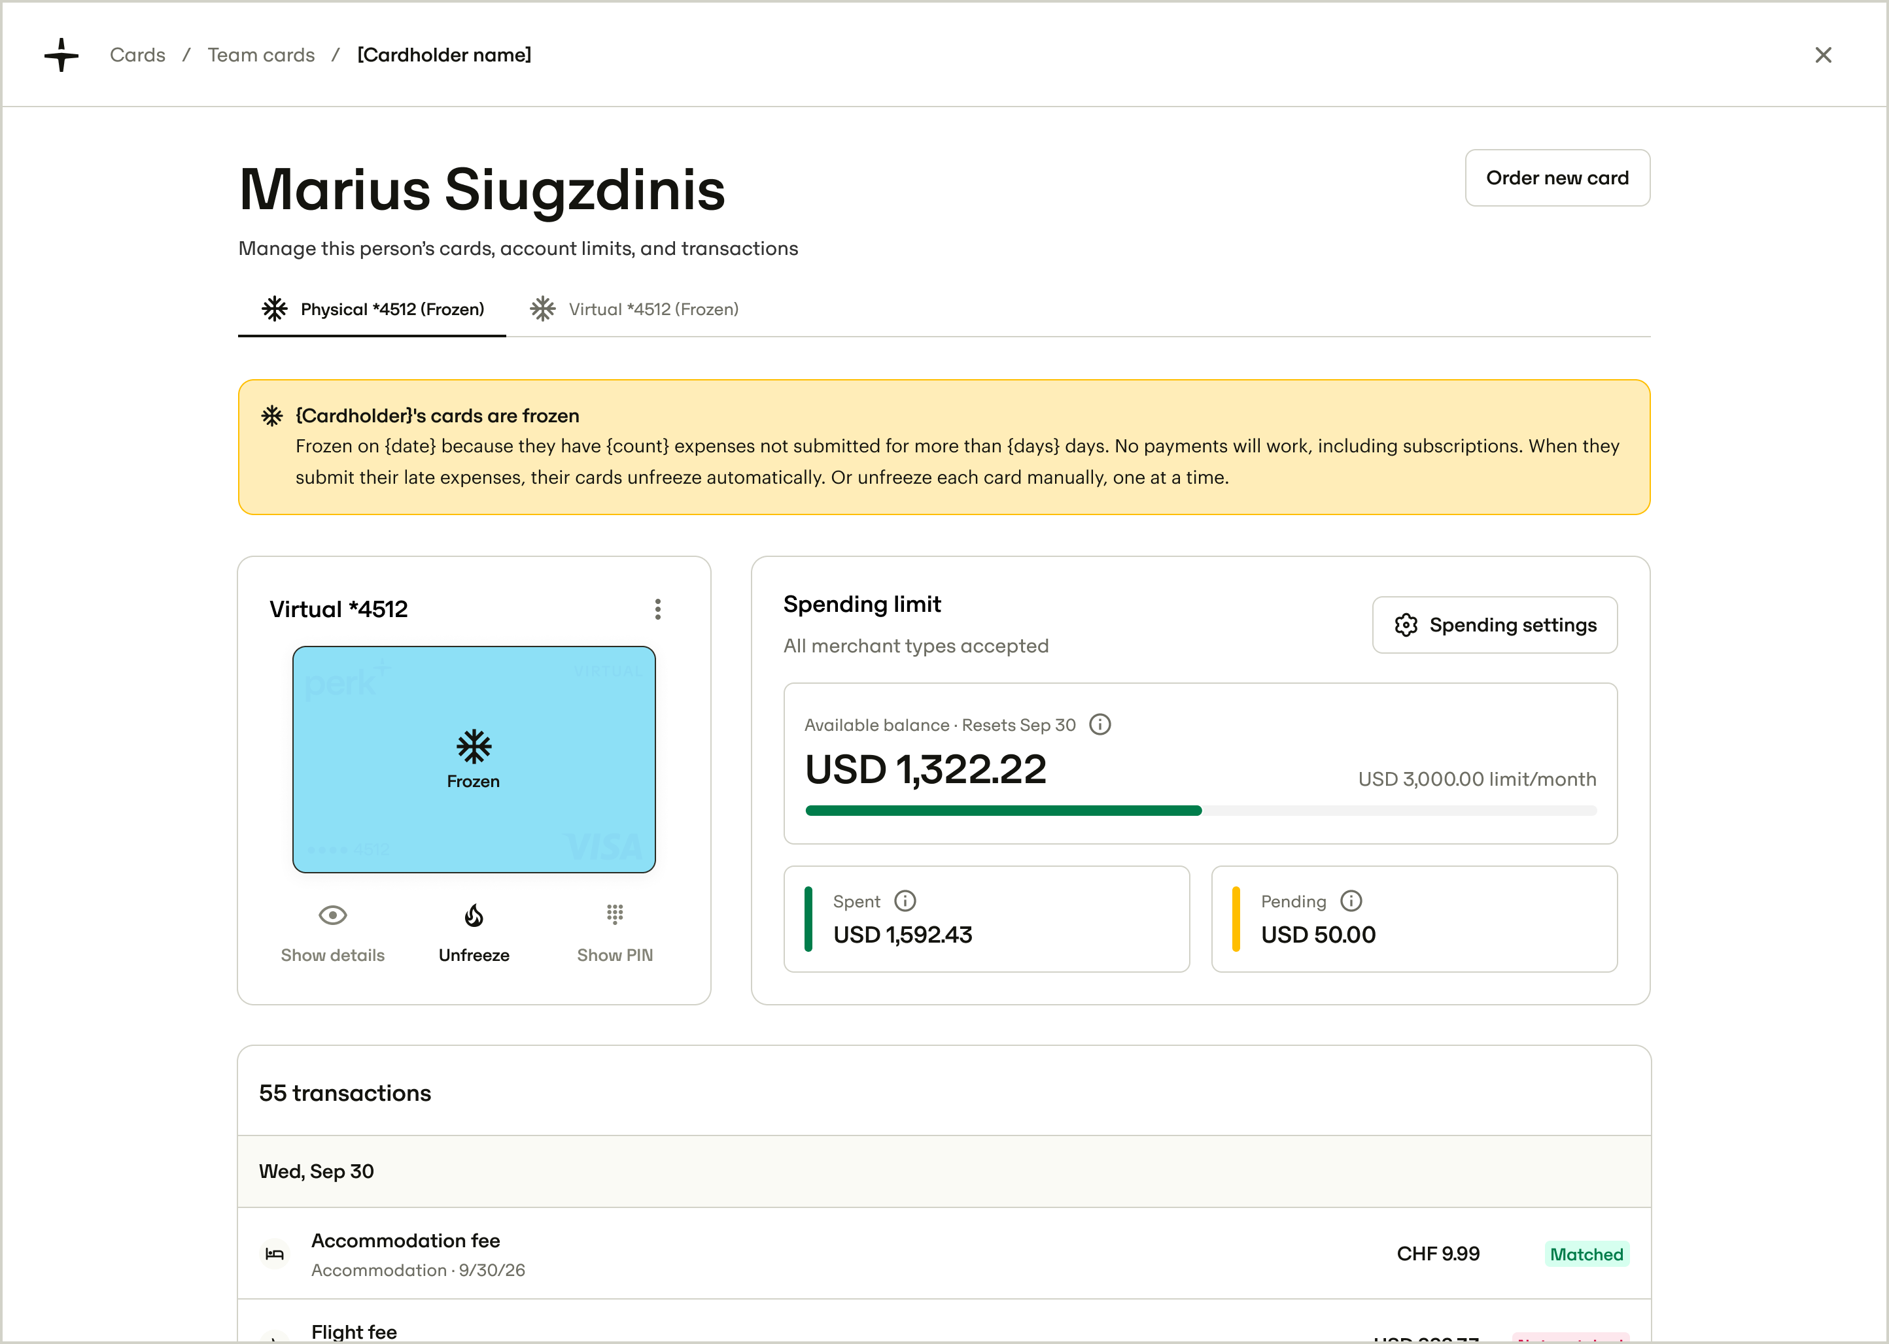
Task: Go to Team cards breadcrumb
Action: [261, 55]
